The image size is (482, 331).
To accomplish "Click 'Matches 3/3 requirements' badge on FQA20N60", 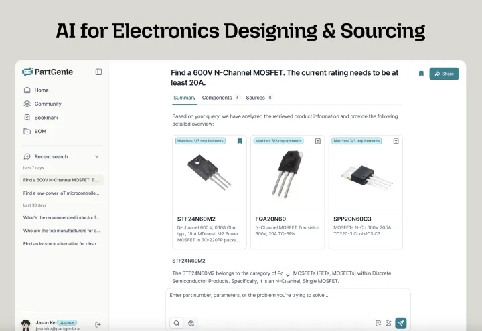I will 278,141.
